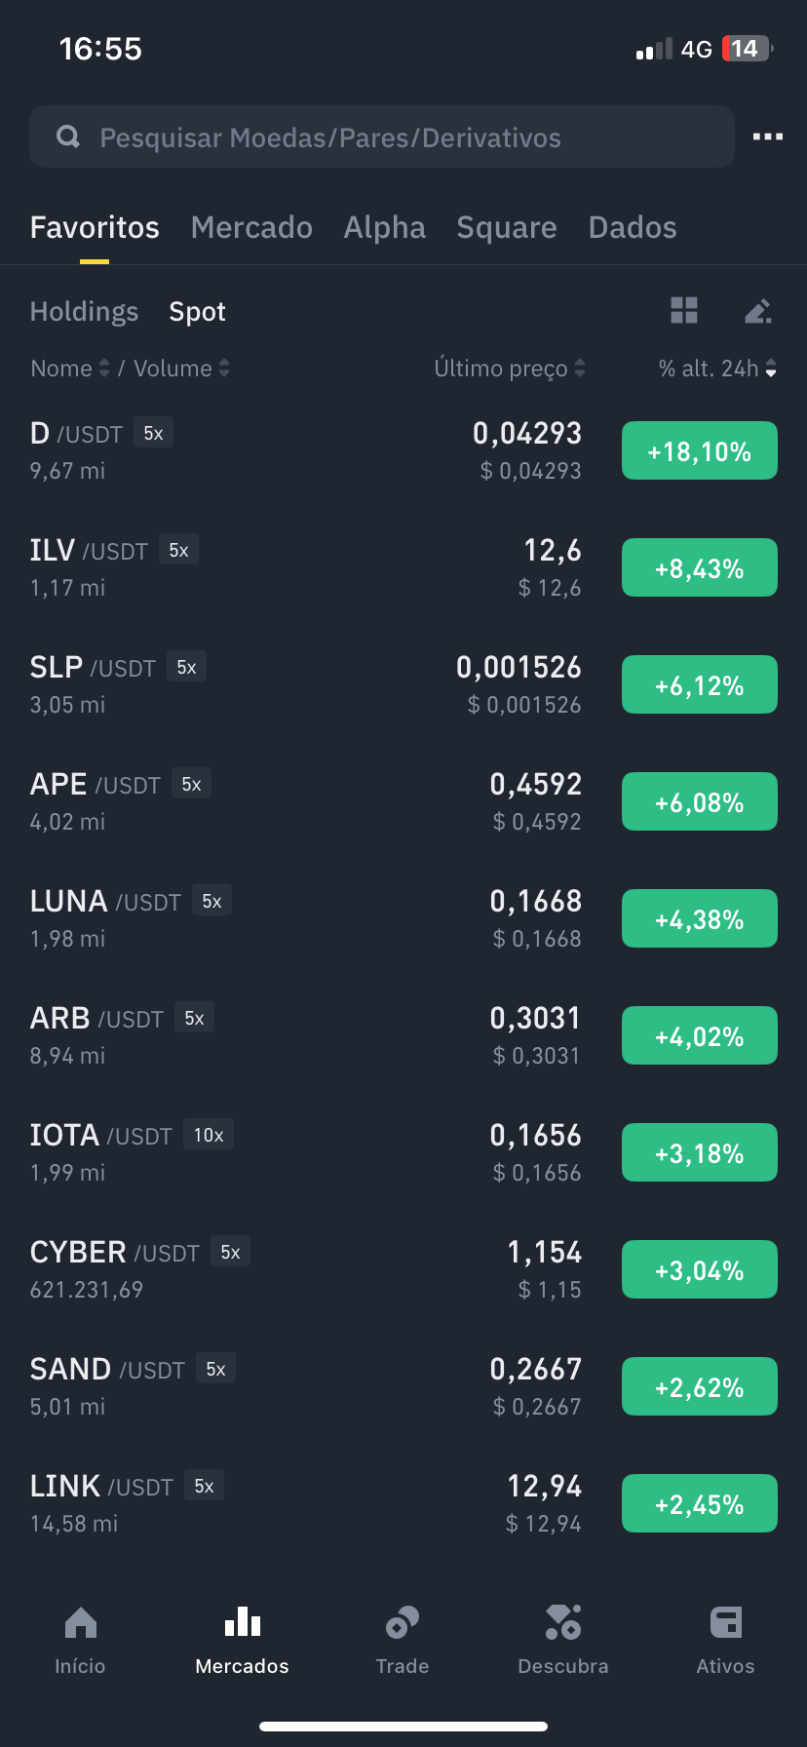Tap the edit favorites pencil icon
This screenshot has width=807, height=1747.
click(x=757, y=311)
